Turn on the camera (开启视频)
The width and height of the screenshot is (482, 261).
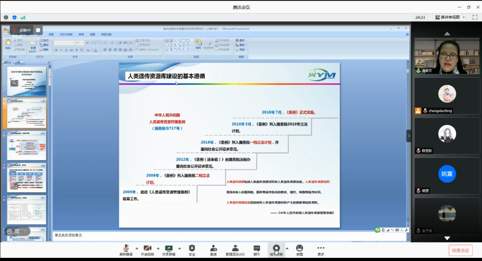147,250
